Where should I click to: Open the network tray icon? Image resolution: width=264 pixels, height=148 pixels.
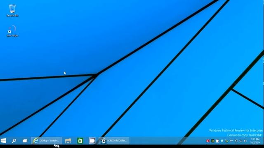tap(241, 141)
